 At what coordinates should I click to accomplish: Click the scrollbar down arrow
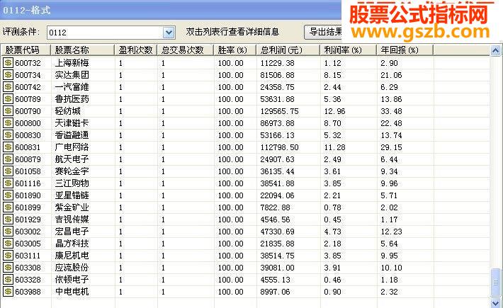(496, 302)
